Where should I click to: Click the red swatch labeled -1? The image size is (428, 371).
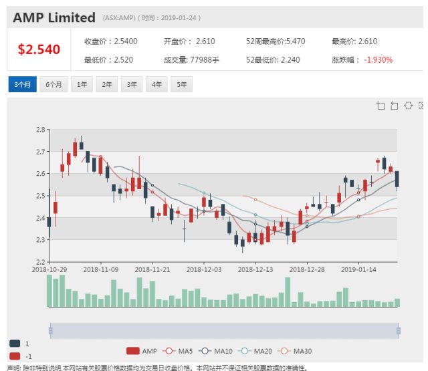pos(15,356)
